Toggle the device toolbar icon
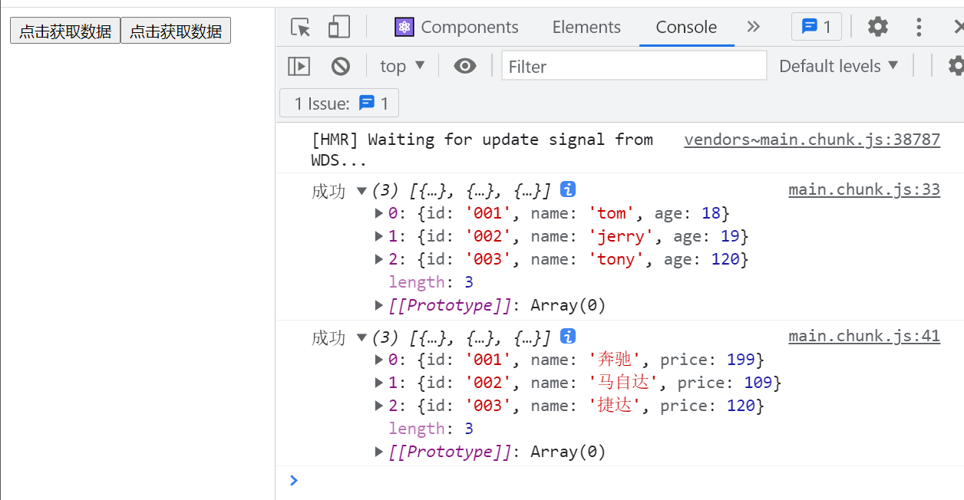 (x=338, y=28)
